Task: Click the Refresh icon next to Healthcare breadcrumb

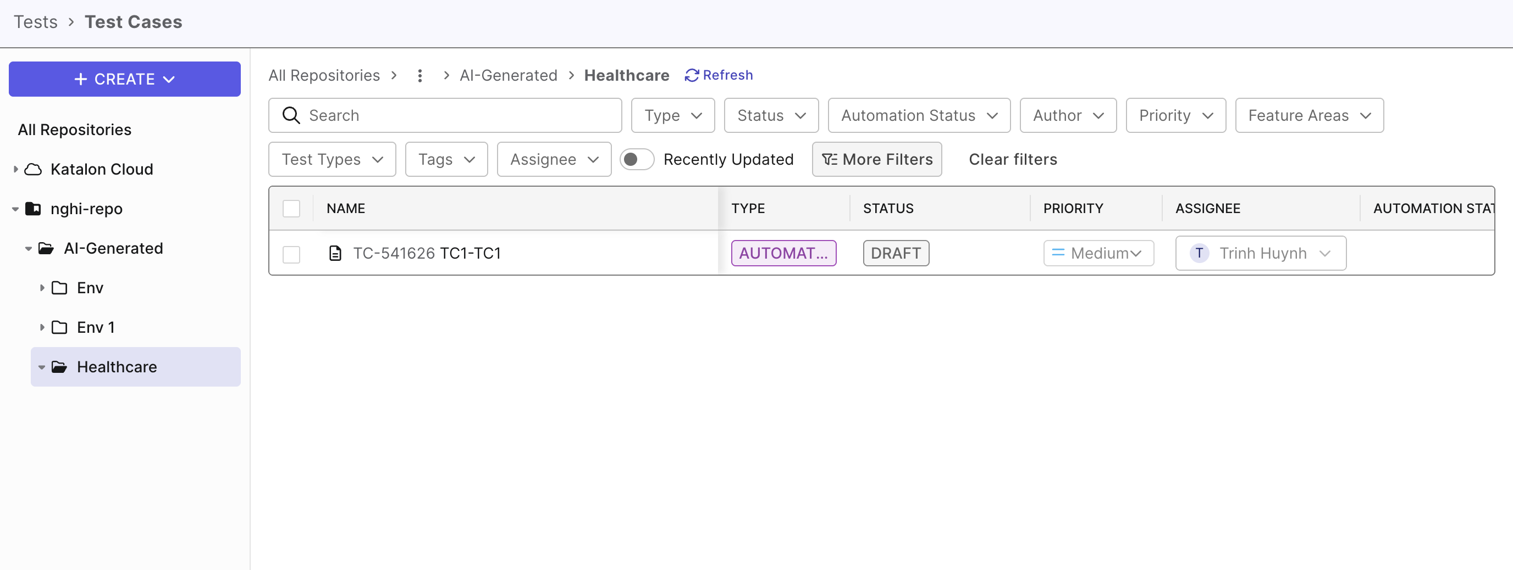Action: [x=691, y=75]
